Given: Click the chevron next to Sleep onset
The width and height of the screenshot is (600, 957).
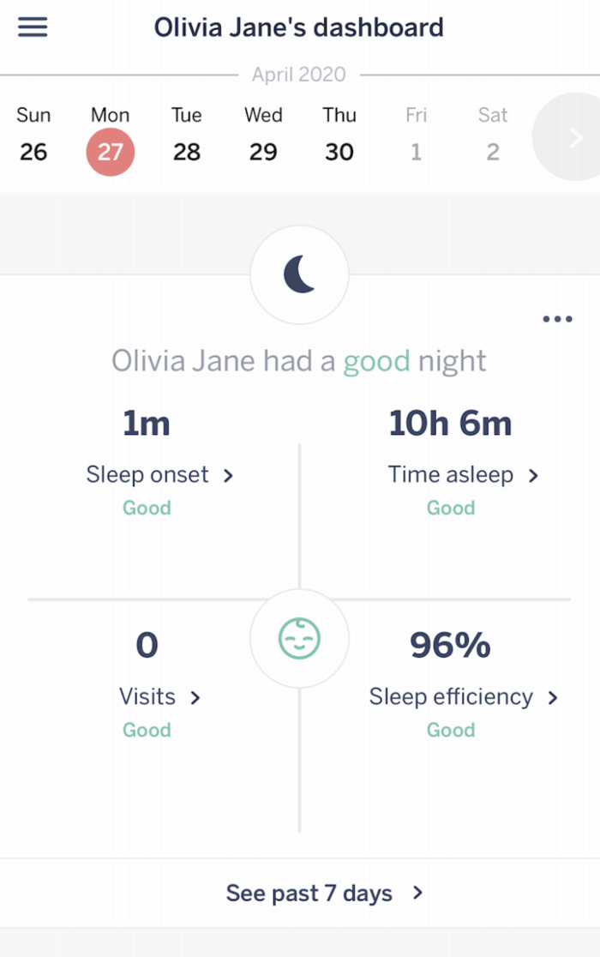Looking at the screenshot, I should click(228, 475).
